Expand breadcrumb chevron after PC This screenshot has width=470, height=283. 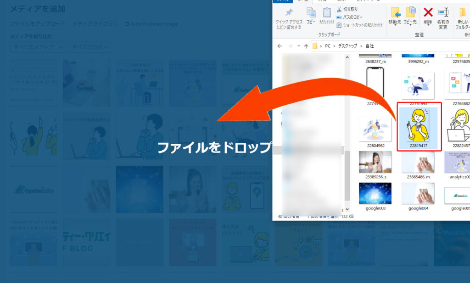tap(334, 46)
